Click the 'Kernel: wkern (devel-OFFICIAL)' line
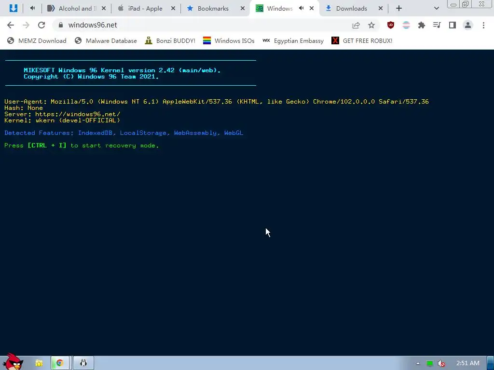494x370 pixels. pos(62,120)
